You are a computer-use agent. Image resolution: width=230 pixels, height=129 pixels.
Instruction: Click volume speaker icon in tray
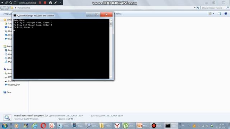[207, 126]
